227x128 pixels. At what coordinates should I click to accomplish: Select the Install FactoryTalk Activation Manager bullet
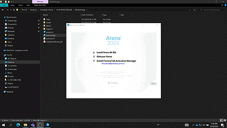pos(94,61)
